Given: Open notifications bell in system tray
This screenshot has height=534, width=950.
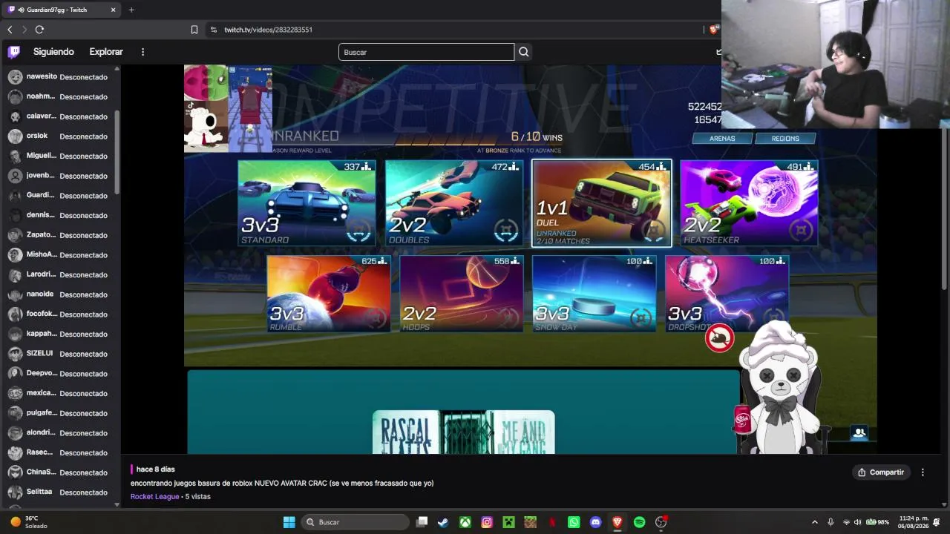Looking at the screenshot, I should click(937, 522).
